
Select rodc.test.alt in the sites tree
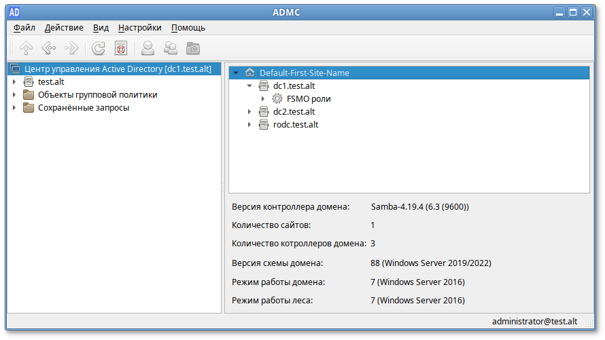(x=296, y=124)
